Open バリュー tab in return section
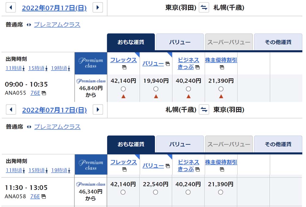Image resolution: width=306 pixels, height=207 pixels. click(180, 144)
